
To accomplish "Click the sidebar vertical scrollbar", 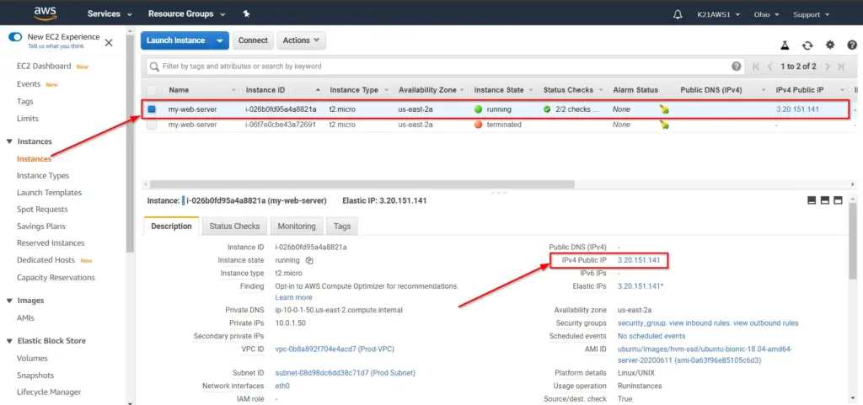I will (x=130, y=145).
